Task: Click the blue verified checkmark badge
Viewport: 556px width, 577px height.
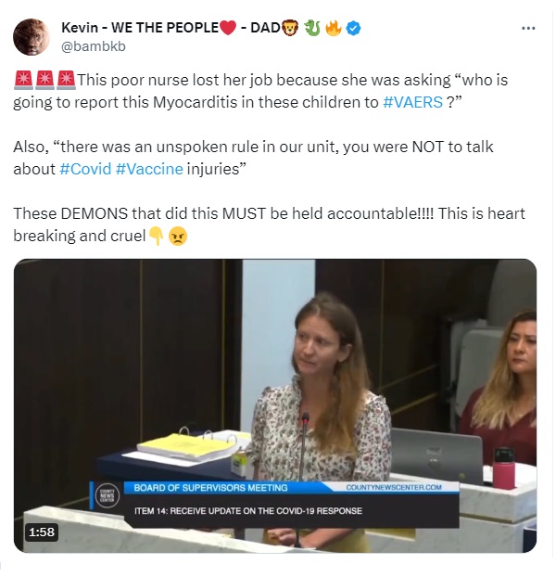Action: 353,28
